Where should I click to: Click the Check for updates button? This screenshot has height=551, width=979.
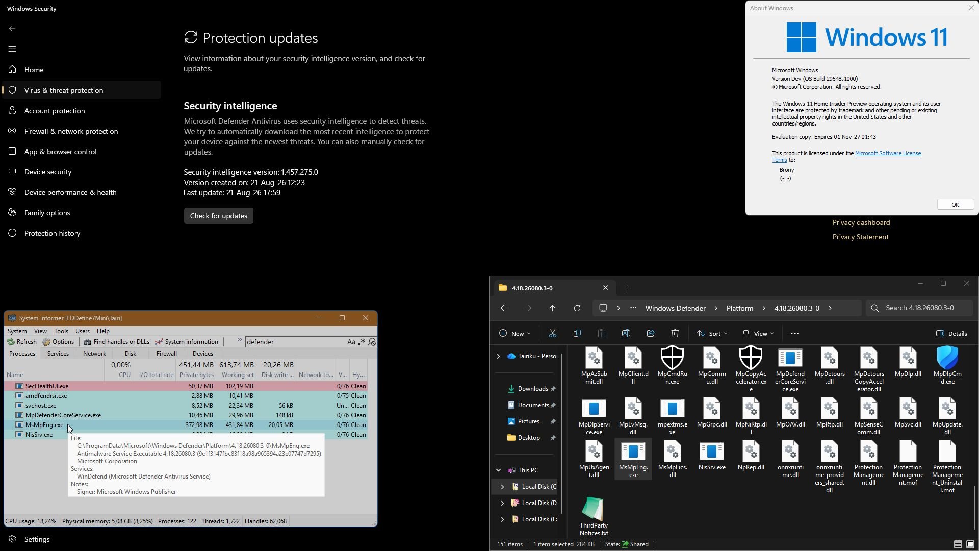click(218, 216)
